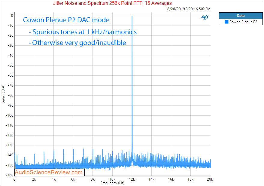Image resolution: width=264 pixels, height=186 pixels.
Task: Click the '-160' level axis tick label
Action: (x=10, y=175)
